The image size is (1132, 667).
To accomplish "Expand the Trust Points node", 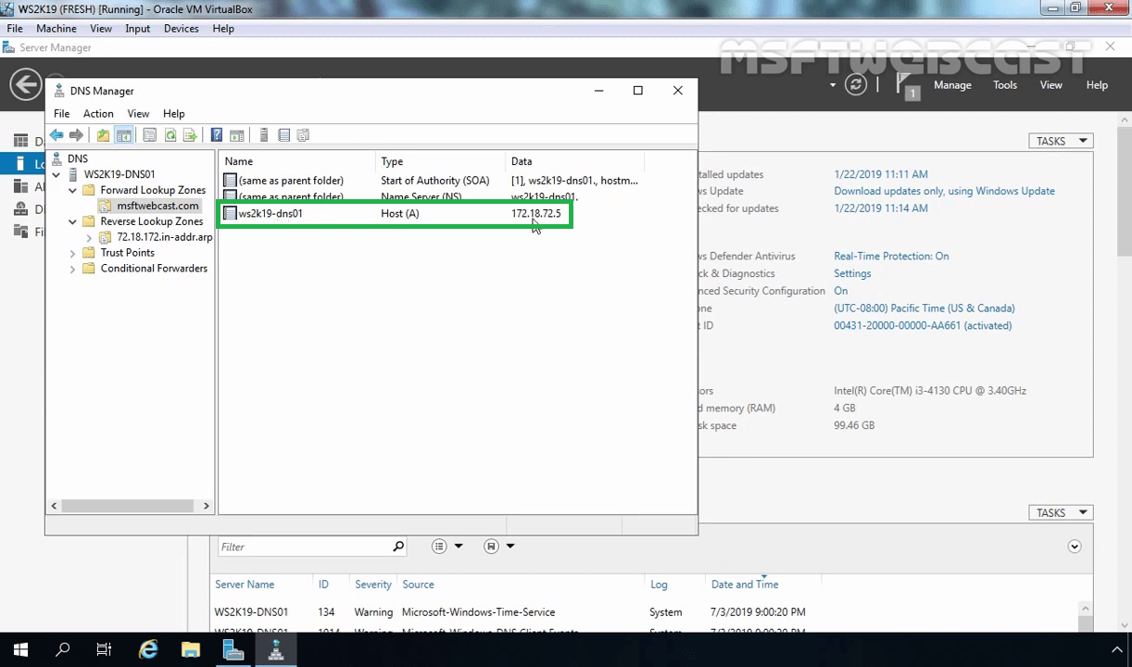I will point(73,253).
